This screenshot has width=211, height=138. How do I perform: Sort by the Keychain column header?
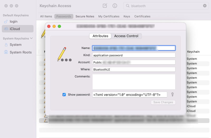pyautogui.click(x=193, y=52)
